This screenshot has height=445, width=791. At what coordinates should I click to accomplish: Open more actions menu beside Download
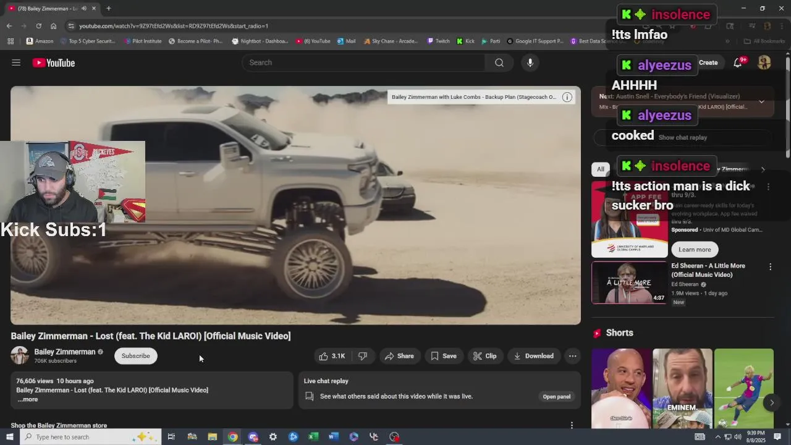[573, 356]
